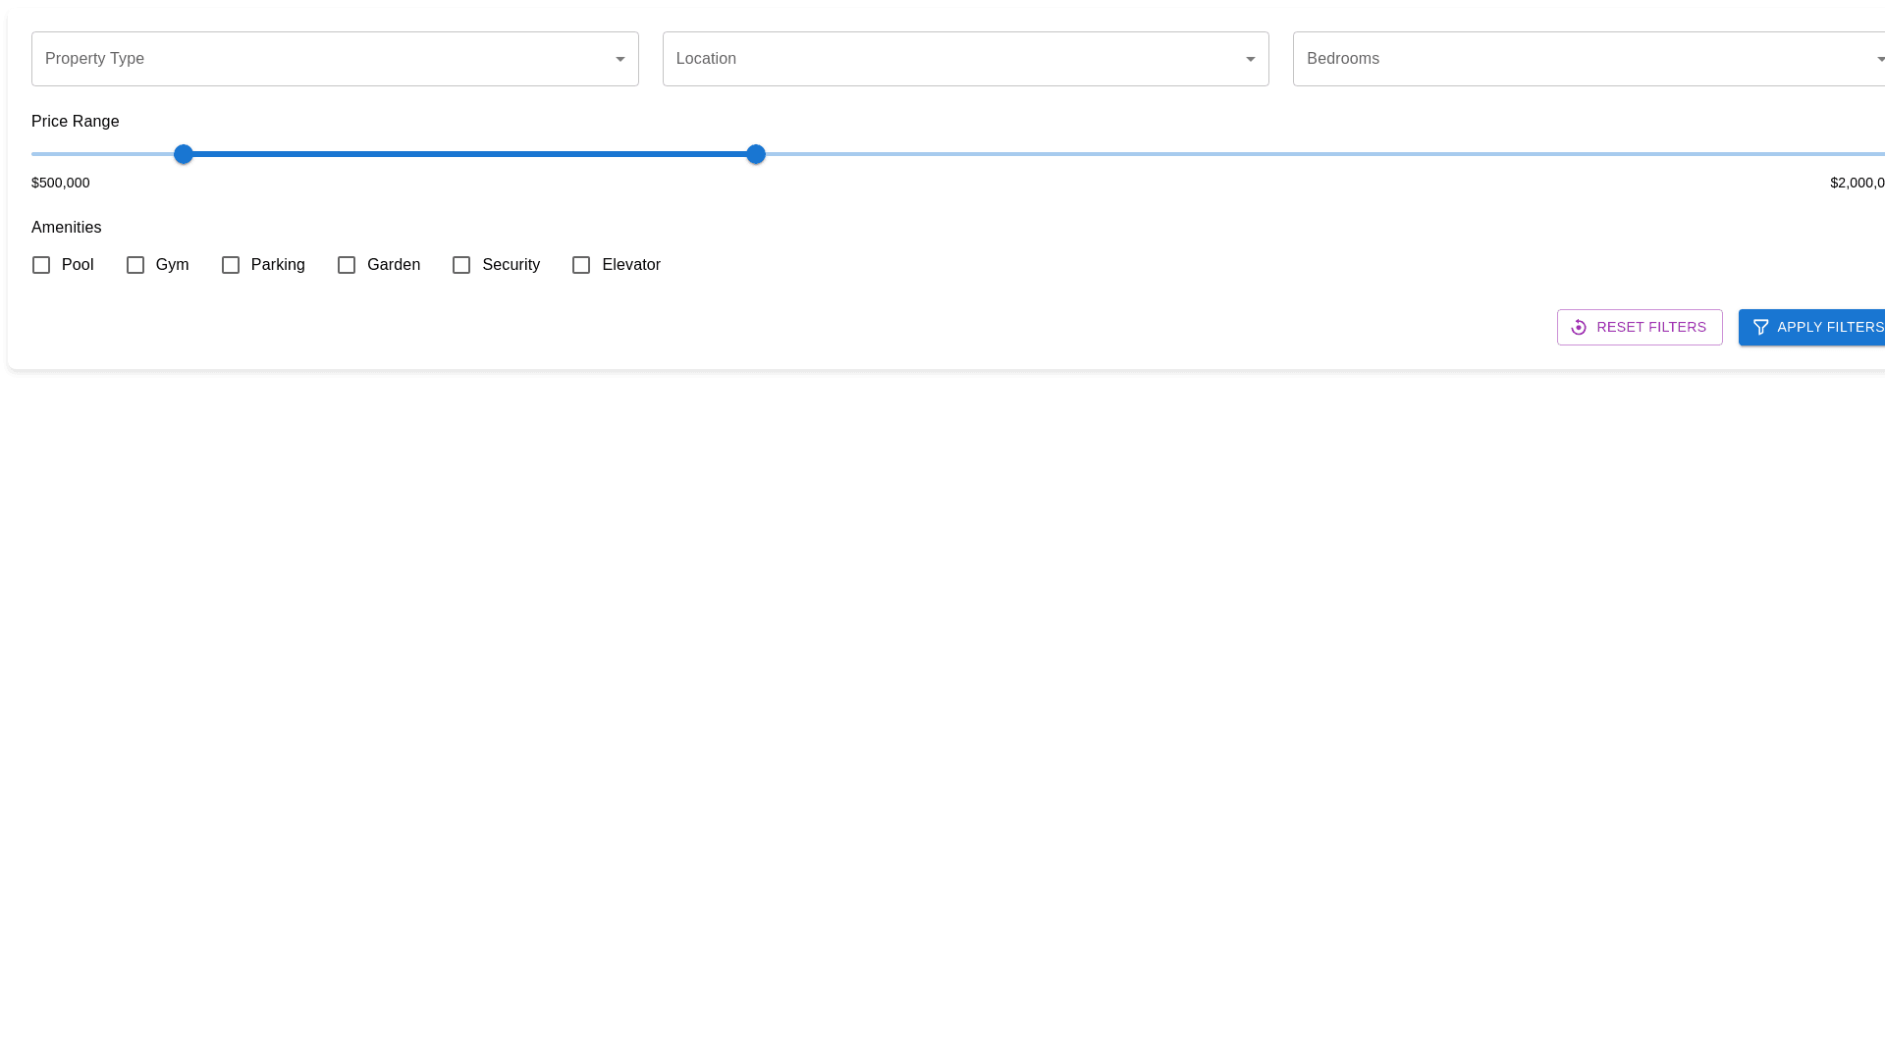
Task: Tick the Parking checkbox
Action: tap(231, 265)
